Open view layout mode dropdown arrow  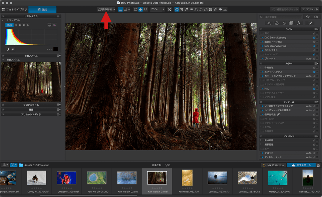click(129, 9)
